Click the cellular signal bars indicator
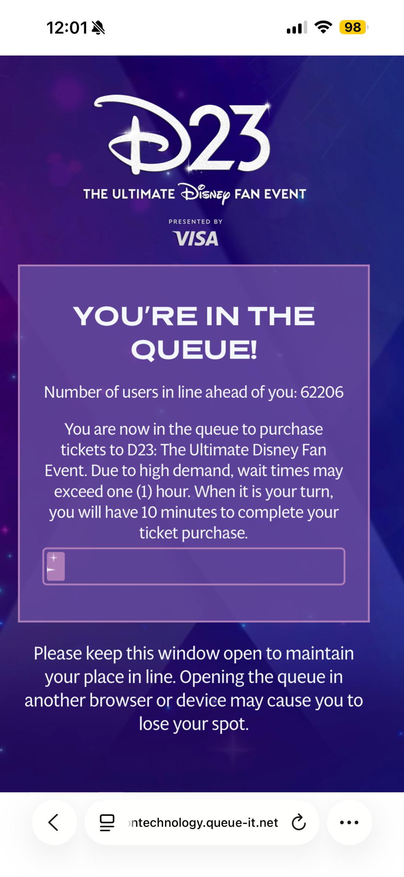Screen dimensions: 404x877 coord(296,28)
